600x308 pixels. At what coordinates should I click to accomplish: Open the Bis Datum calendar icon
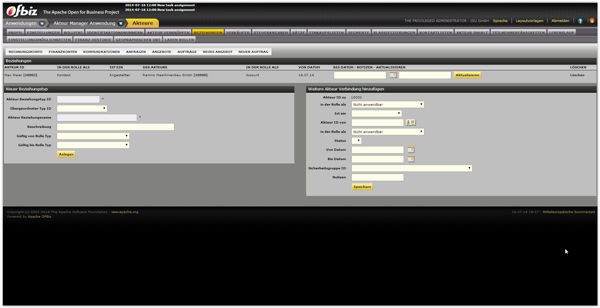click(411, 159)
